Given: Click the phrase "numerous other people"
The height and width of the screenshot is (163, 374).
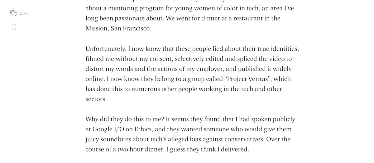Looking at the screenshot, I should click(x=162, y=89).
